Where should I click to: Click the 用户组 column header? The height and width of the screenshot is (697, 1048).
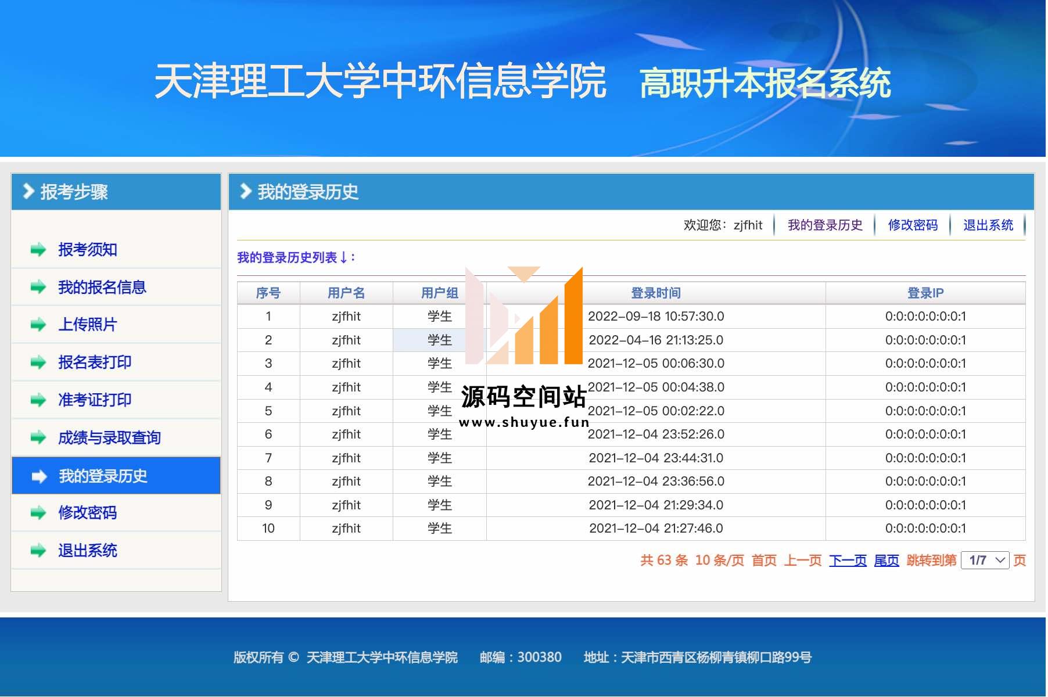(x=440, y=293)
